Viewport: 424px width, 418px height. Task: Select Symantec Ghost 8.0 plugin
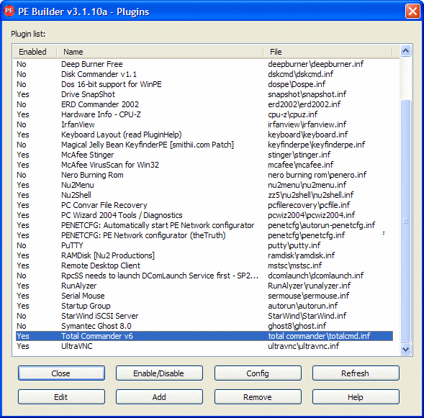[x=204, y=326]
